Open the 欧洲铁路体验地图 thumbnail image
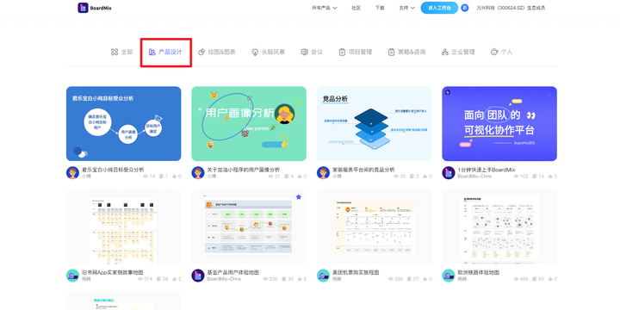Image resolution: width=620 pixels, height=310 pixels. [499, 226]
